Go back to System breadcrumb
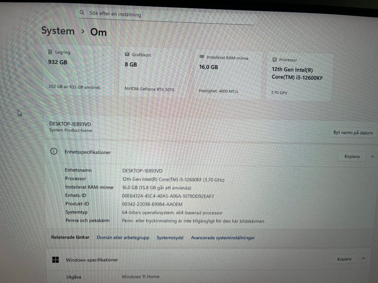Viewport: 378px width, 283px height. point(58,31)
